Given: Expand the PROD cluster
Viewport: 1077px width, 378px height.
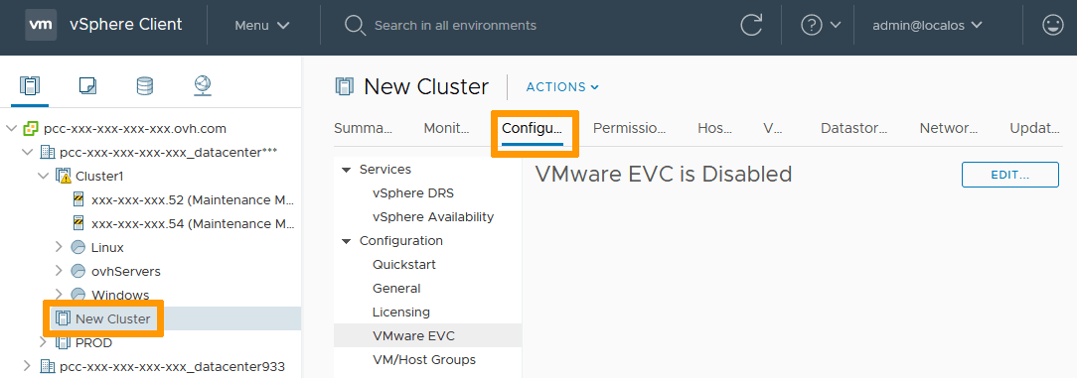Looking at the screenshot, I should [44, 341].
